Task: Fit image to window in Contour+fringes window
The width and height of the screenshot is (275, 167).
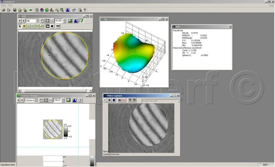Action: point(46,100)
